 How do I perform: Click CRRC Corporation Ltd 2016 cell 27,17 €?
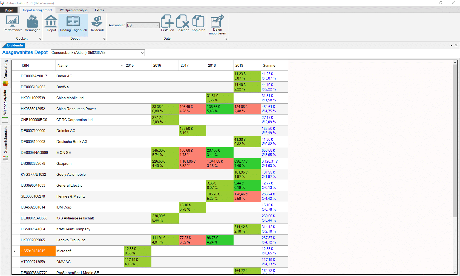coord(165,120)
